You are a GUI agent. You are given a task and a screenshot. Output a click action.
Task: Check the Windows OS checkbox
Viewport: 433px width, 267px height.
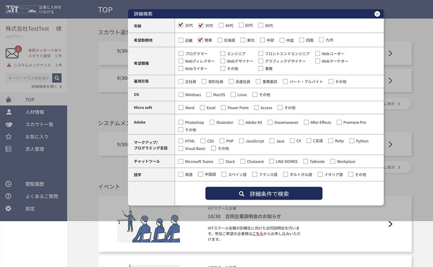click(181, 95)
